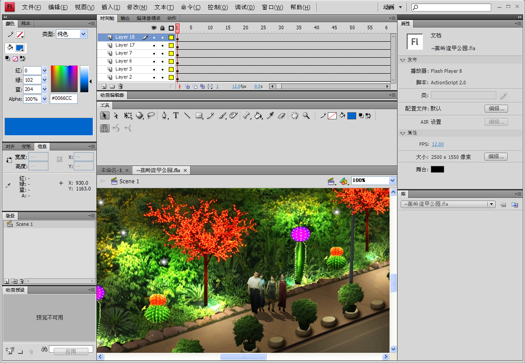Screen dimensions: 525x363
Task: Delete layer using timeline trash icon
Action: tap(120, 87)
